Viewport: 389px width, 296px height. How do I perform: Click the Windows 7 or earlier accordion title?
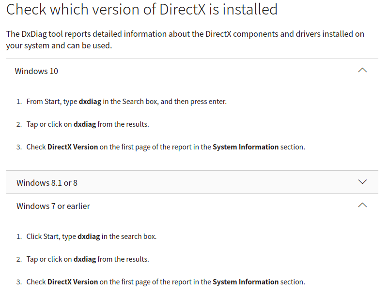click(53, 206)
